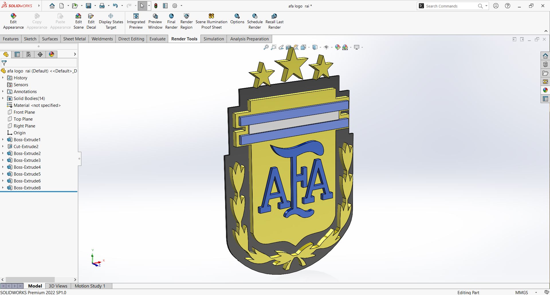Image resolution: width=550 pixels, height=295 pixels.
Task: Select the Section View icon
Action: [288, 47]
